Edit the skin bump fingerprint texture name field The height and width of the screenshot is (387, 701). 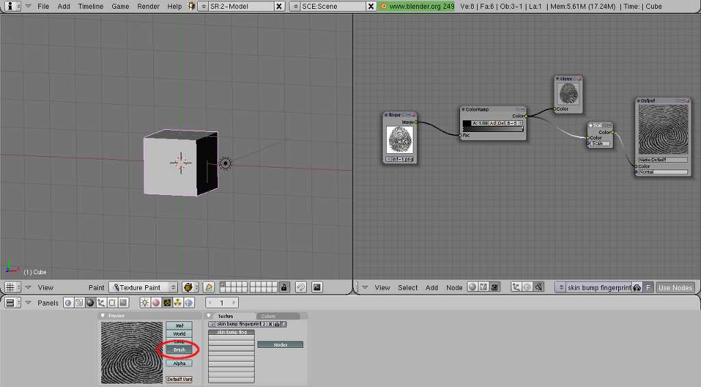pos(238,324)
